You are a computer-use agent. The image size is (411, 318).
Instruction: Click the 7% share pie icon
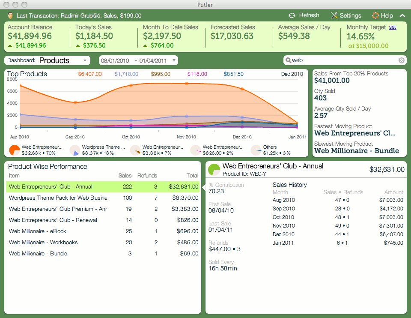(x=136, y=150)
